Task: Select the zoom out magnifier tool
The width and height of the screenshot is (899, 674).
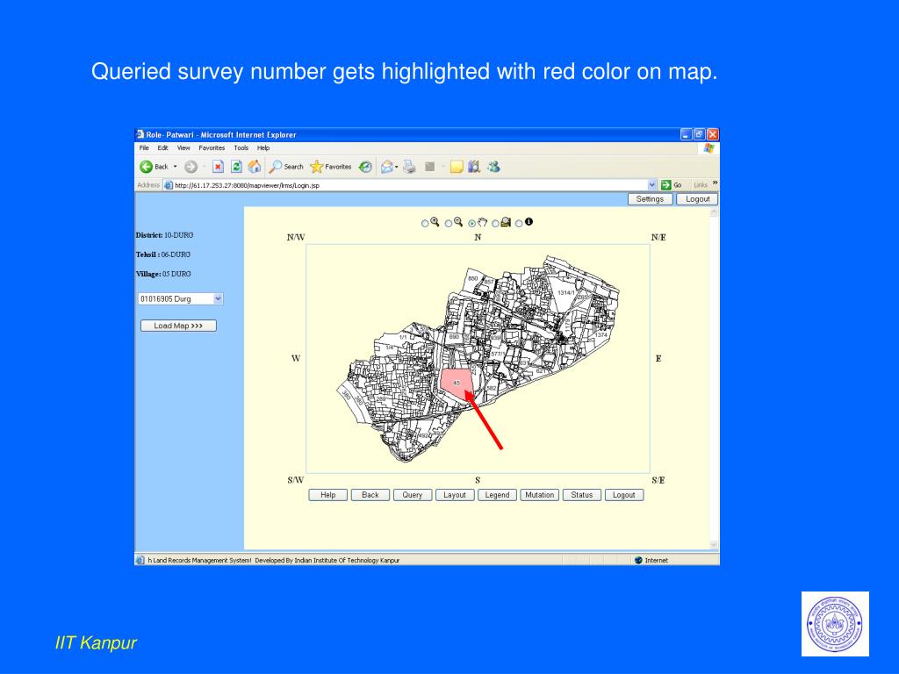Action: (457, 222)
